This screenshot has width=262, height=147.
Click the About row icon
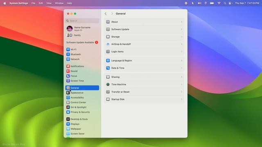click(x=108, y=22)
